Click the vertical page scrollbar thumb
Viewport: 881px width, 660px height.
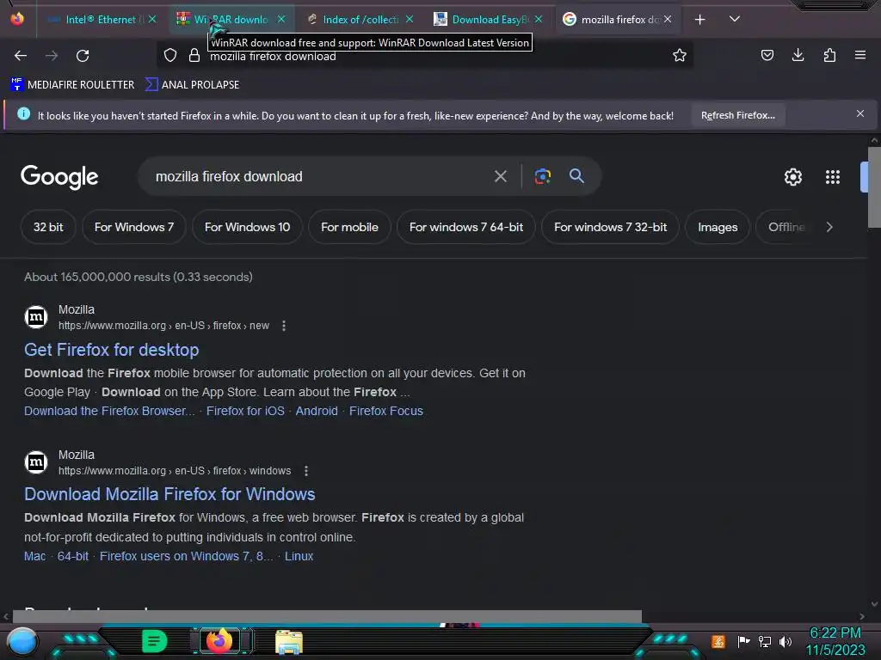click(x=874, y=186)
